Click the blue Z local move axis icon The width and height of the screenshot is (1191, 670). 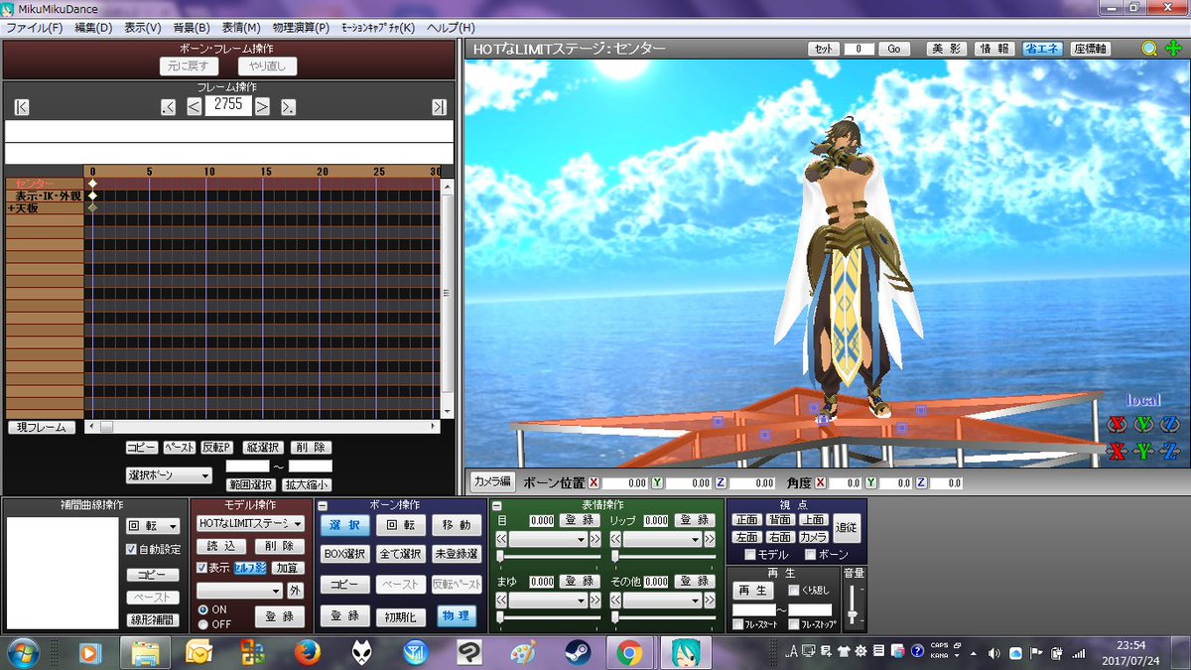(x=1170, y=452)
